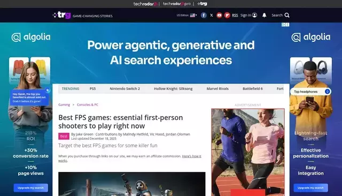Click the AdChoices icon on banner ad
The image size is (342, 196).
(x=283, y=25)
